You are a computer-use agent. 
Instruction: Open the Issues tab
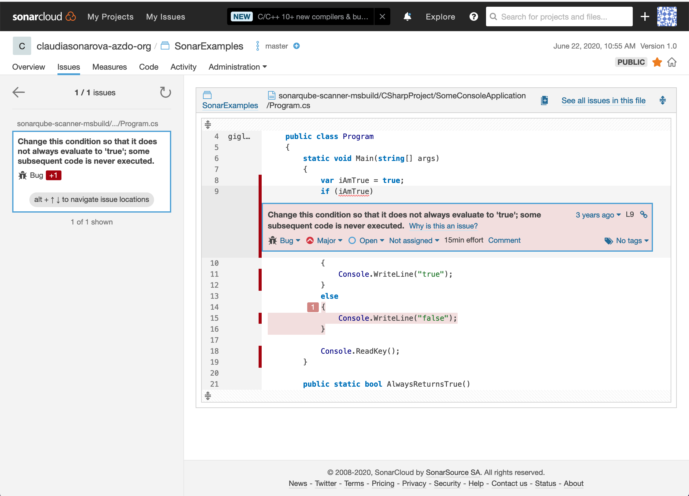coord(68,67)
